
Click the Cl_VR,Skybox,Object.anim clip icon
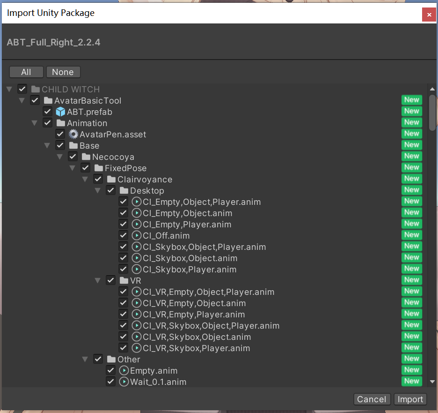pyautogui.click(x=137, y=337)
